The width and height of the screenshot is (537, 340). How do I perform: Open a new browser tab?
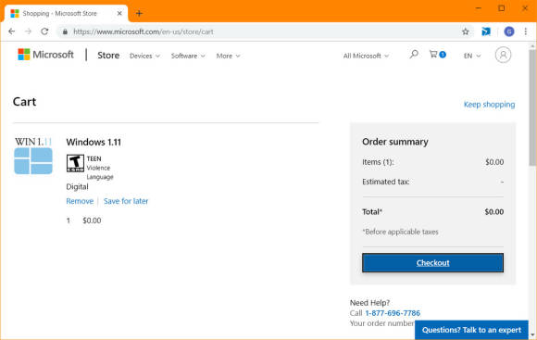[x=139, y=13]
